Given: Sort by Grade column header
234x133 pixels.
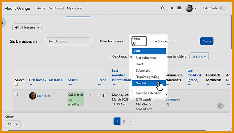Looking at the screenshot, I should tap(102, 80).
